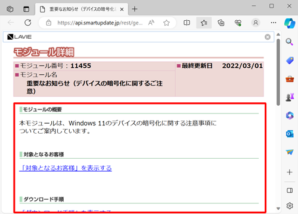
Task: Click the date 2022/03/01
Action: pyautogui.click(x=243, y=65)
